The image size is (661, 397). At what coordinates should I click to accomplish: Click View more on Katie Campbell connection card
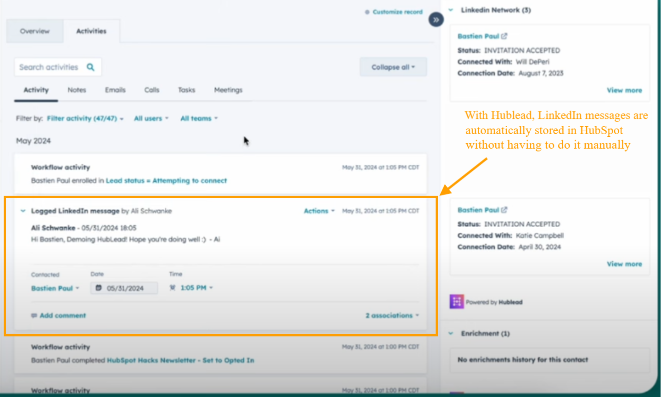click(624, 264)
